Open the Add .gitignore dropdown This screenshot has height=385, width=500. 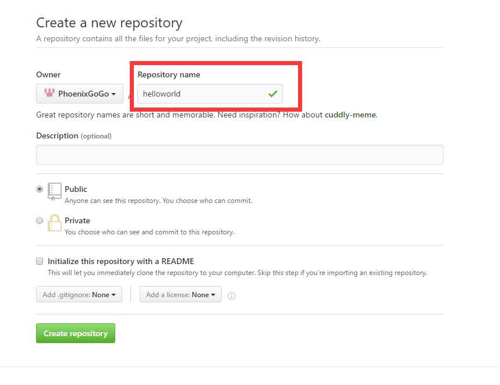tap(79, 294)
